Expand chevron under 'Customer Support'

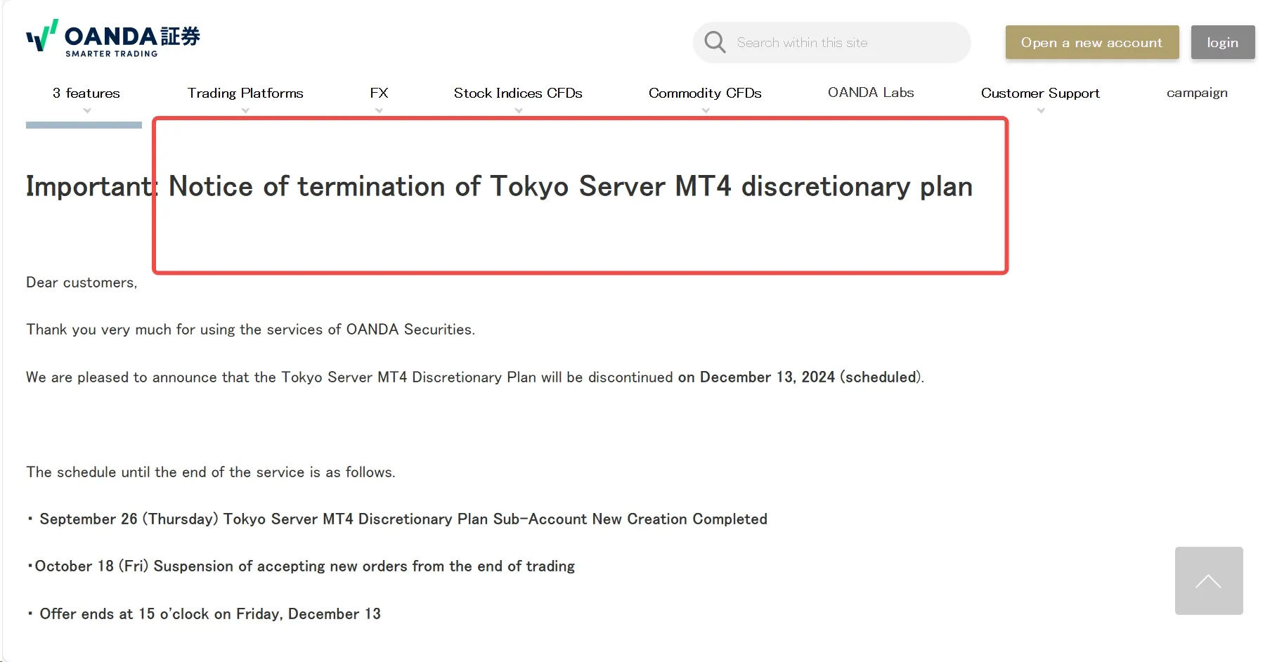(x=1041, y=110)
